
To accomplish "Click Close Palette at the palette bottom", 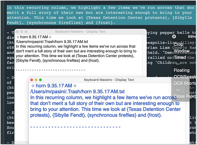I will [185, 96].
